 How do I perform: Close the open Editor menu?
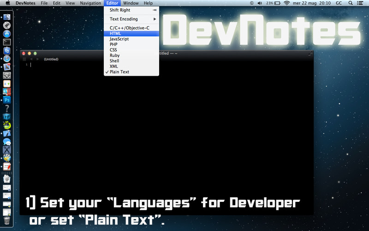coord(112,3)
